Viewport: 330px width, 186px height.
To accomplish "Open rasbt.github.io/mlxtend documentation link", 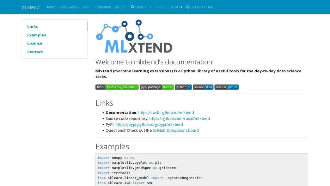I will click(x=166, y=113).
